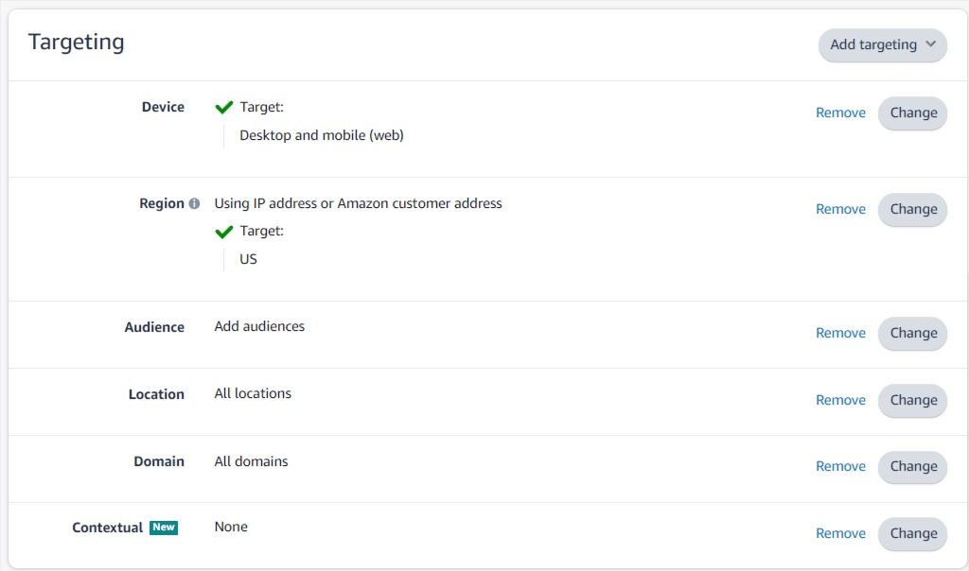Click the Desktop and mobile (web) value

pos(322,135)
